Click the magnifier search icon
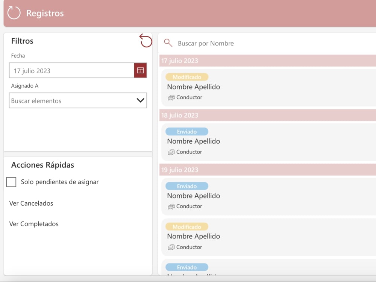This screenshot has height=282, width=376. click(x=168, y=43)
